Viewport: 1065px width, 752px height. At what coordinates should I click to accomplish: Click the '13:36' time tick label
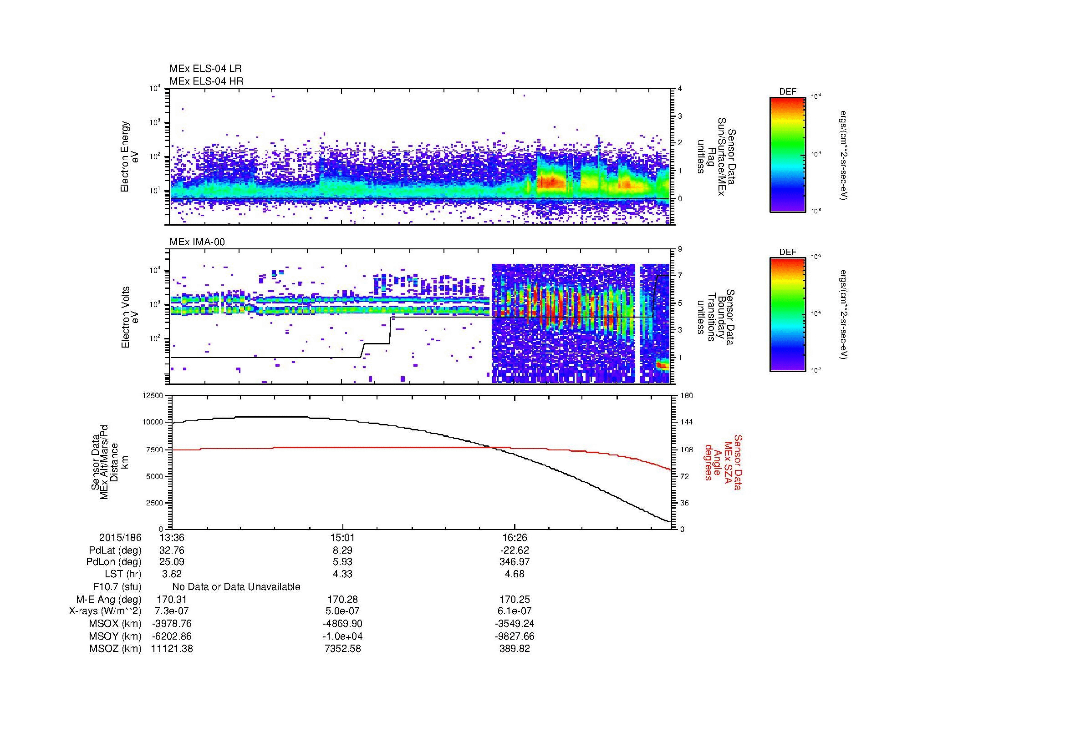tap(172, 538)
